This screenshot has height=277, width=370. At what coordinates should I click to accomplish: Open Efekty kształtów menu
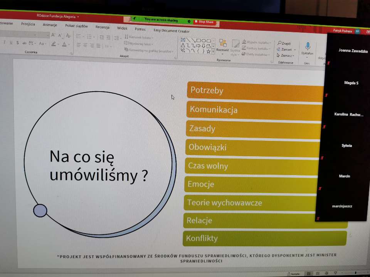pos(256,54)
